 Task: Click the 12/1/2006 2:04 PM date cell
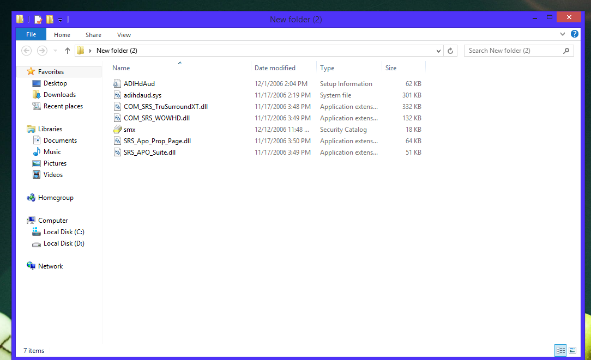281,83
